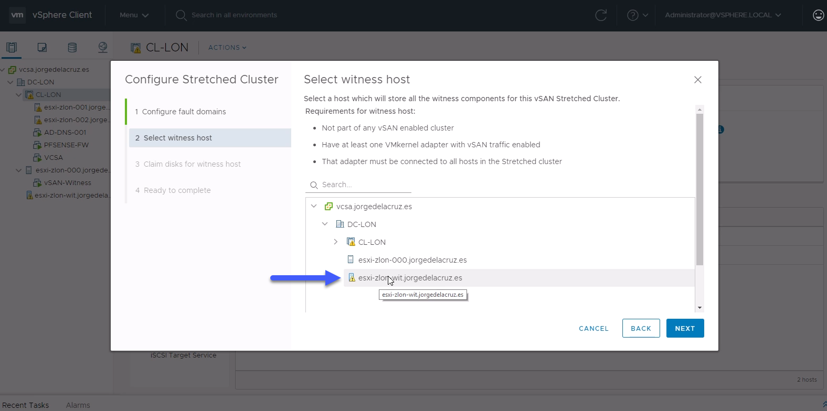Select step 3 Claim disks for witness host
Screen dimensions: 827x411
click(210, 164)
